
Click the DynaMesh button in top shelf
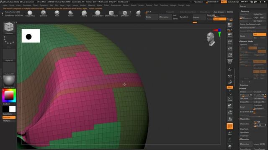[x=184, y=17]
